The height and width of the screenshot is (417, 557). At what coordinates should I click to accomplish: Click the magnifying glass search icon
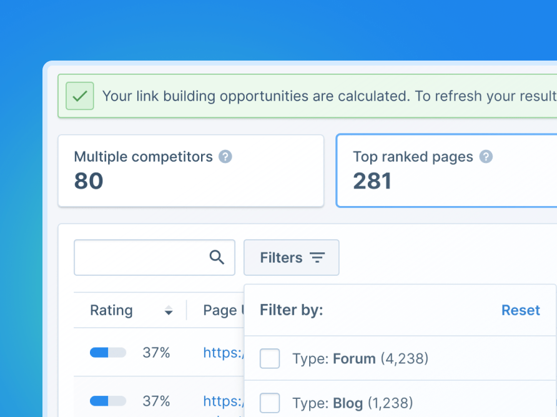[x=217, y=257]
